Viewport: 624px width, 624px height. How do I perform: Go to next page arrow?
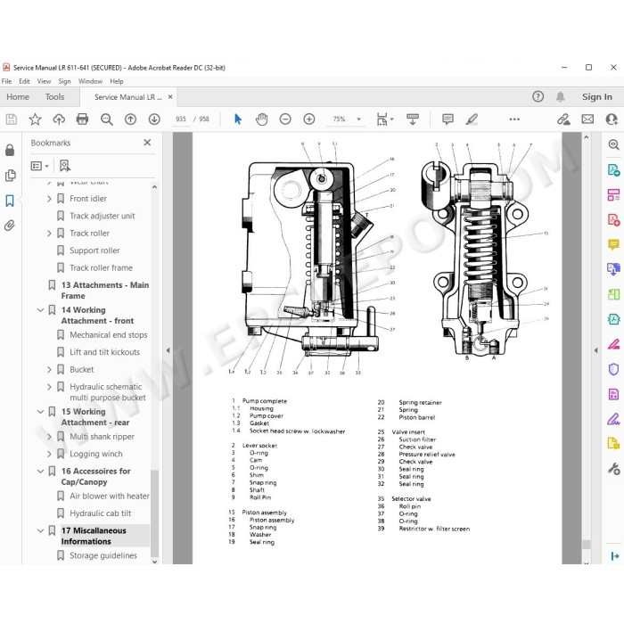154,119
